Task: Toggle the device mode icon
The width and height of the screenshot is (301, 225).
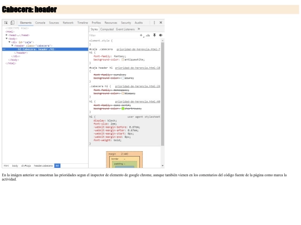Action: click(x=12, y=23)
